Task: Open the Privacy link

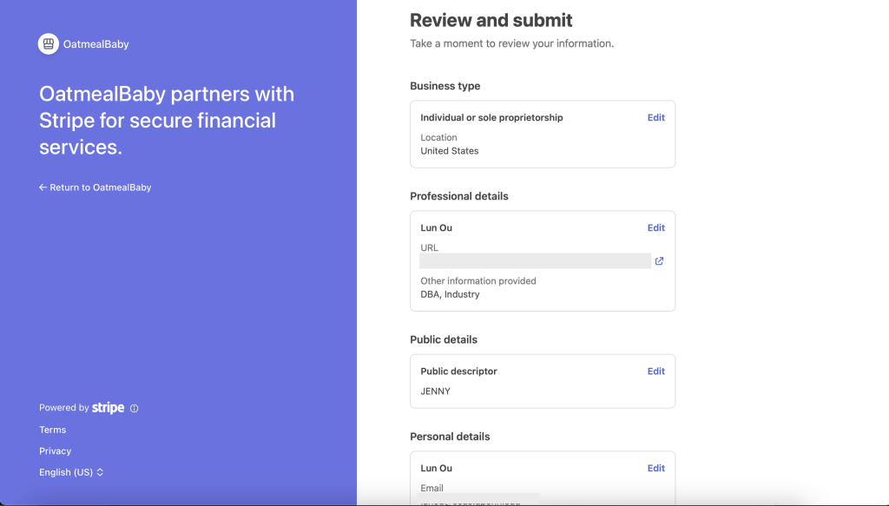Action: coord(55,451)
